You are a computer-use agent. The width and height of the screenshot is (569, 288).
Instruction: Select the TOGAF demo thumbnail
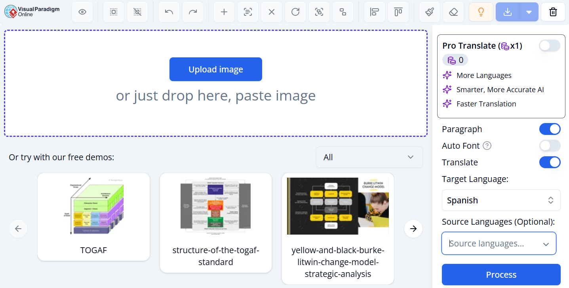pos(93,206)
